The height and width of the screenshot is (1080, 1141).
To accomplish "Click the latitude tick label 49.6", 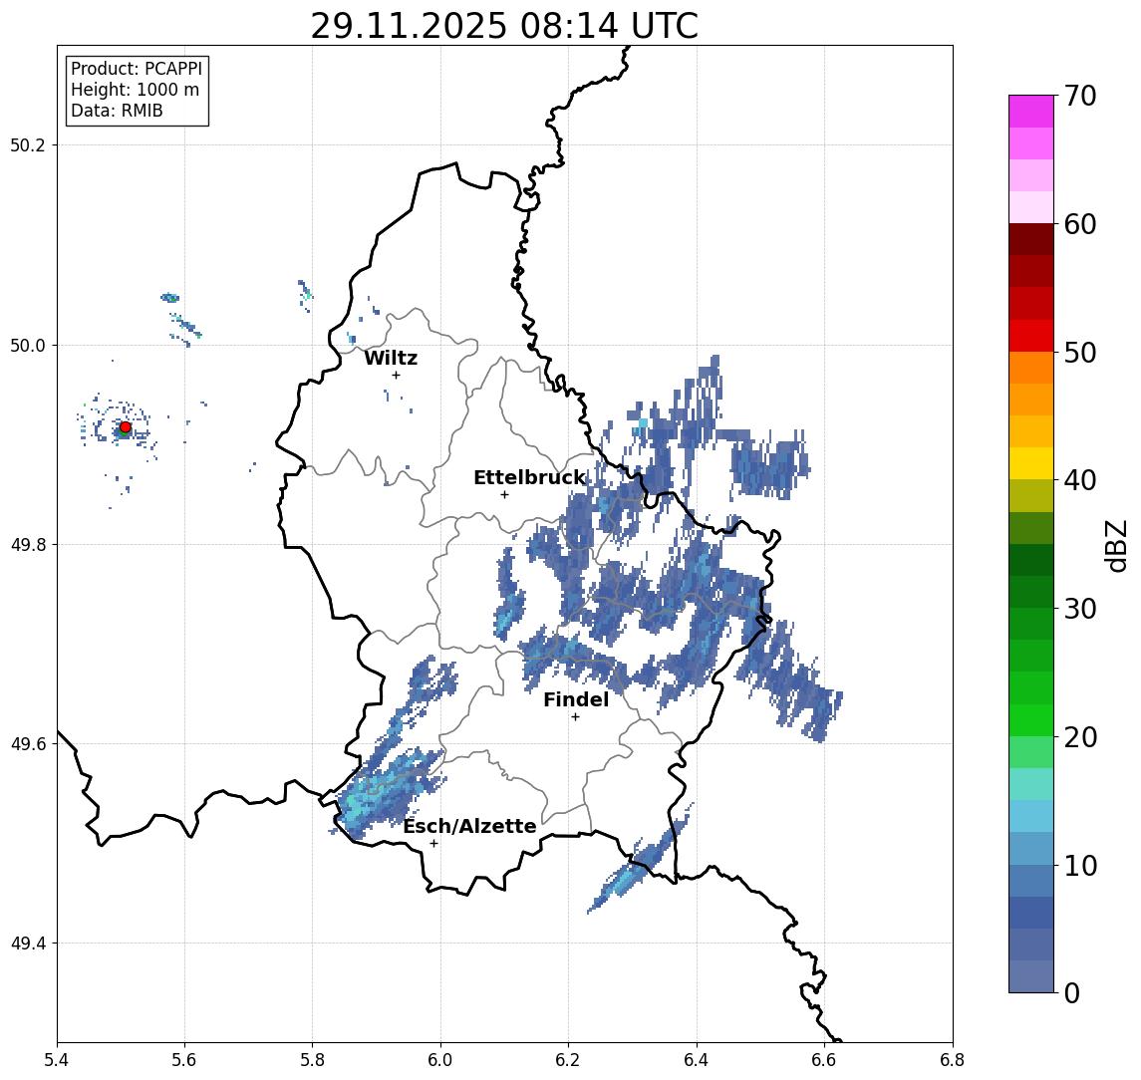I will point(28,744).
